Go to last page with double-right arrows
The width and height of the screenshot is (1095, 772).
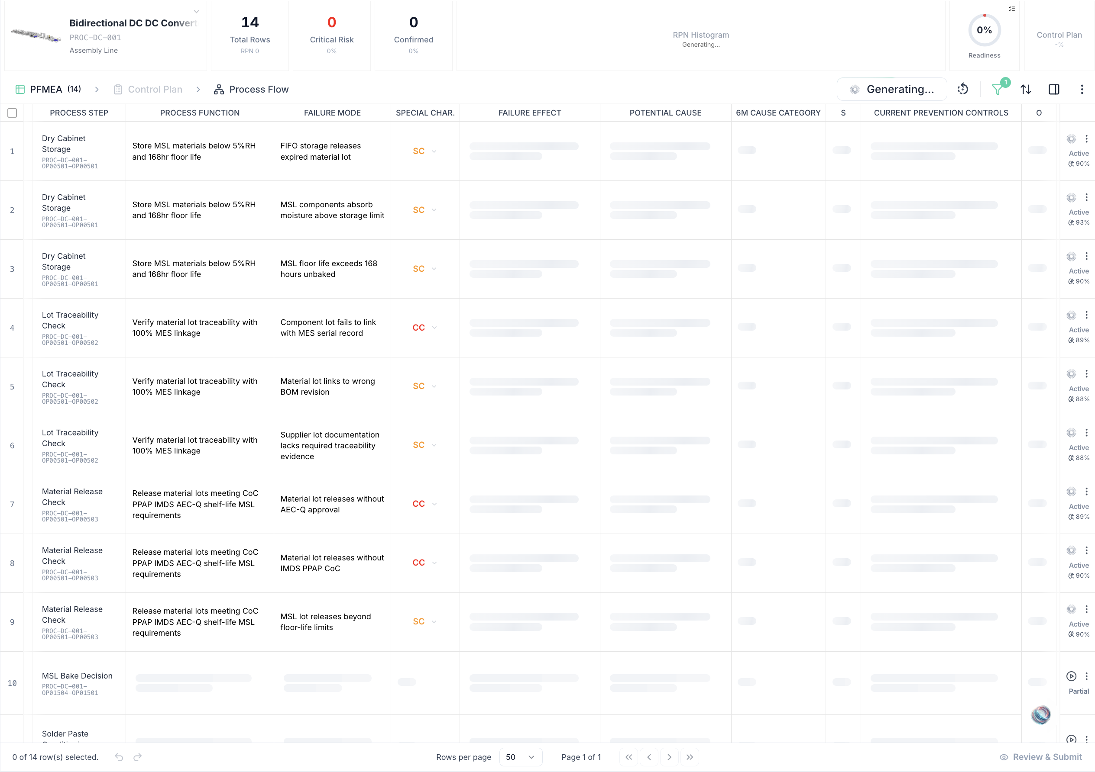(x=690, y=757)
